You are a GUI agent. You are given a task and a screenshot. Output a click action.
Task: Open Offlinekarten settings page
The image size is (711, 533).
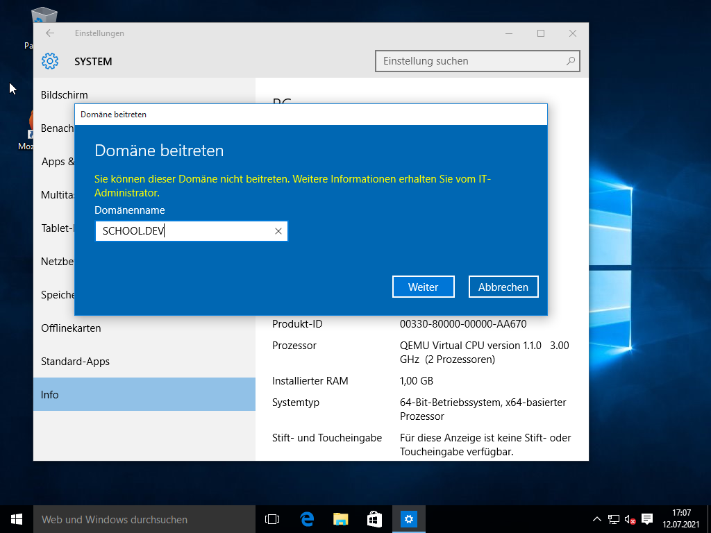(71, 328)
